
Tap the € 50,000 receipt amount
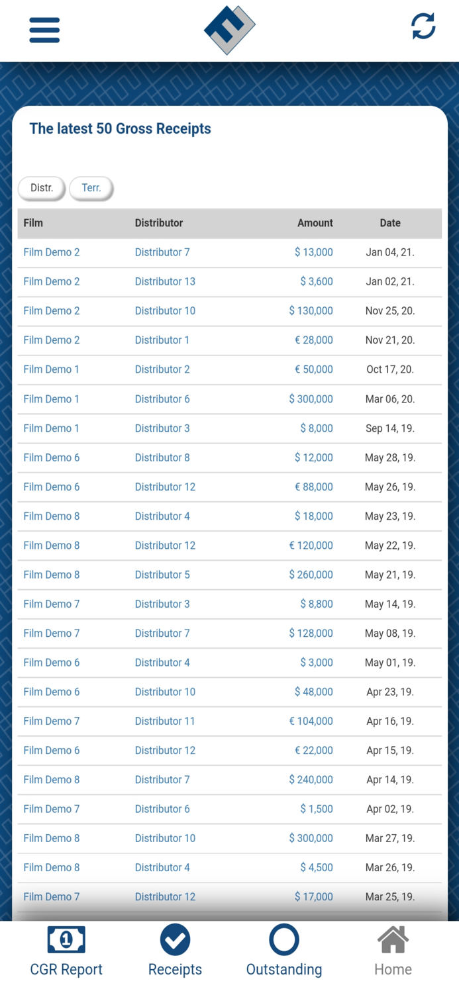315,369
